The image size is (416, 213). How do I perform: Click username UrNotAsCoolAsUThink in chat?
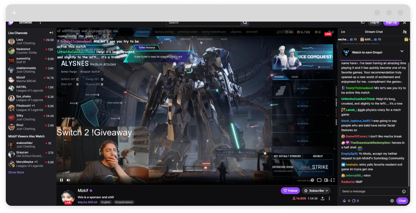click(x=358, y=99)
